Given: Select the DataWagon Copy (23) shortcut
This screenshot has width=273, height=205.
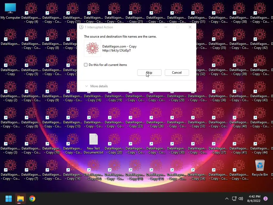Looking at the screenshot, I should click(135, 118).
